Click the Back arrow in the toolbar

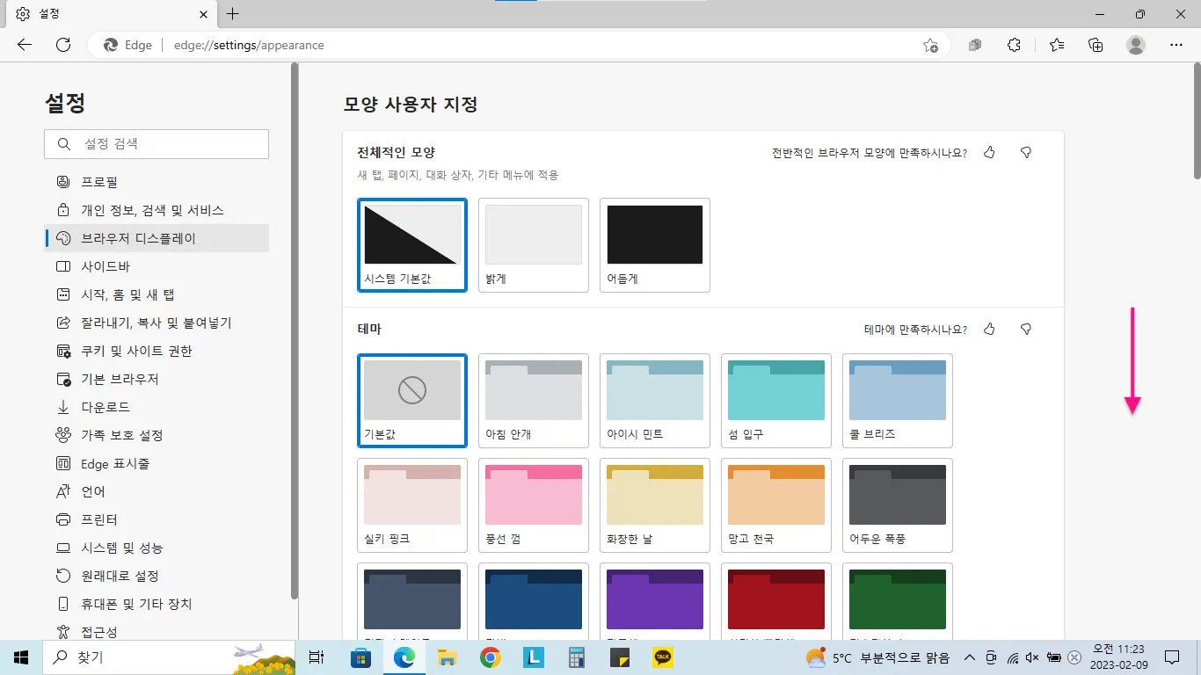pyautogui.click(x=25, y=45)
